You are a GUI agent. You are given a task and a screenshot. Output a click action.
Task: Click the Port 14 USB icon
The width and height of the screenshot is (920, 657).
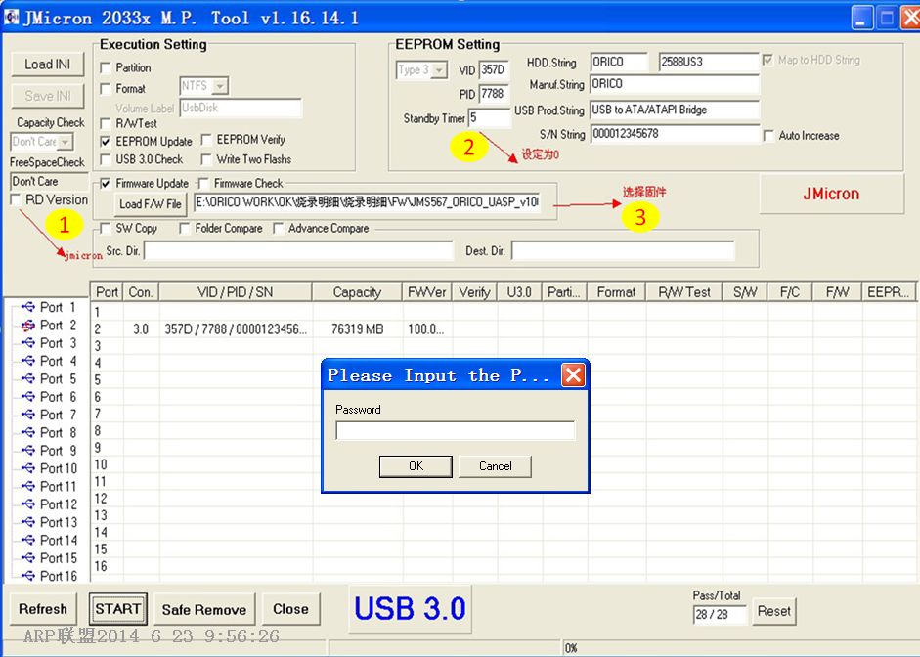27,540
